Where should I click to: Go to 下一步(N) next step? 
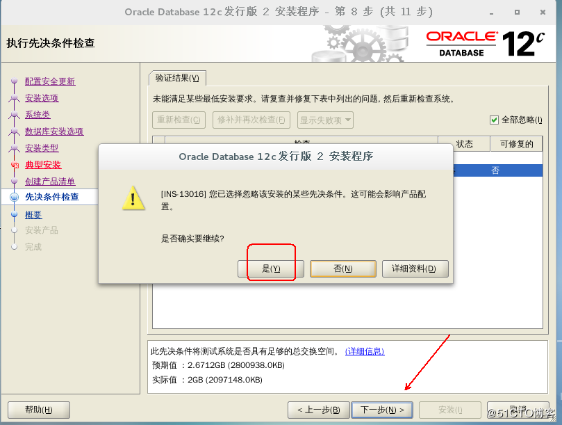point(382,410)
